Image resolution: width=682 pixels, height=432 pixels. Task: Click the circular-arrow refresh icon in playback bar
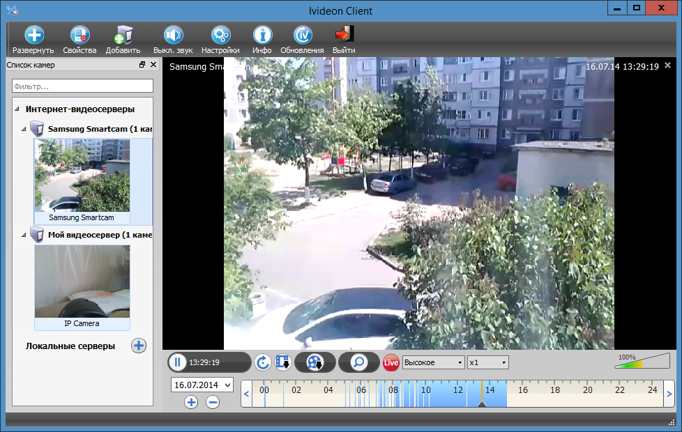(263, 362)
